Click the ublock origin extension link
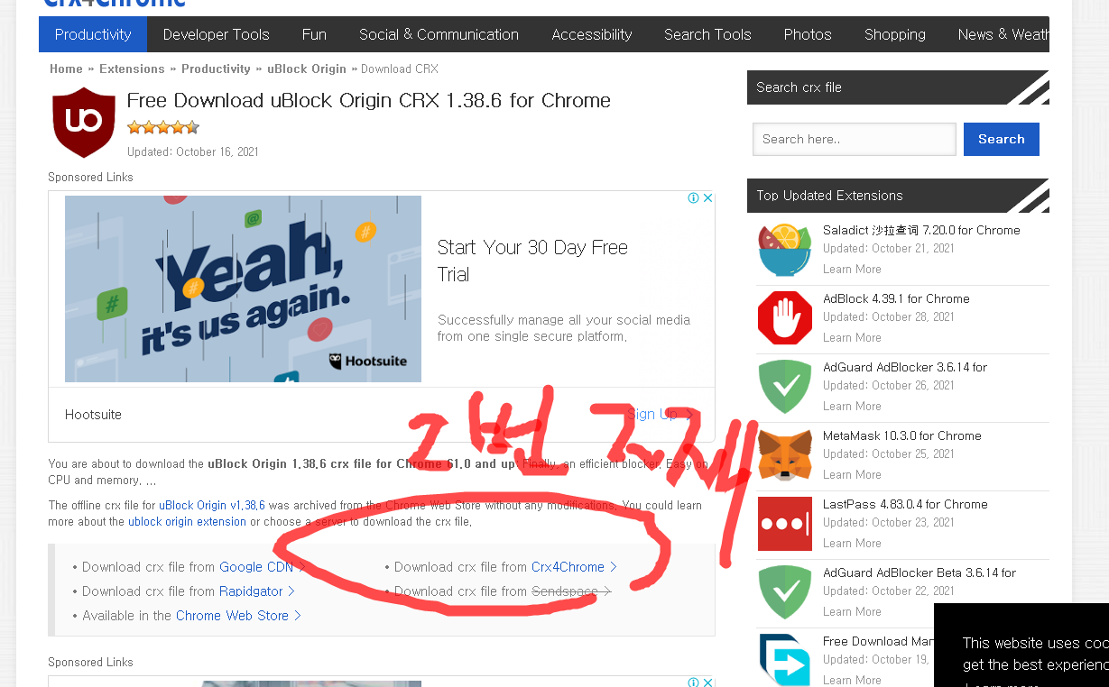1109x687 pixels. (x=187, y=522)
